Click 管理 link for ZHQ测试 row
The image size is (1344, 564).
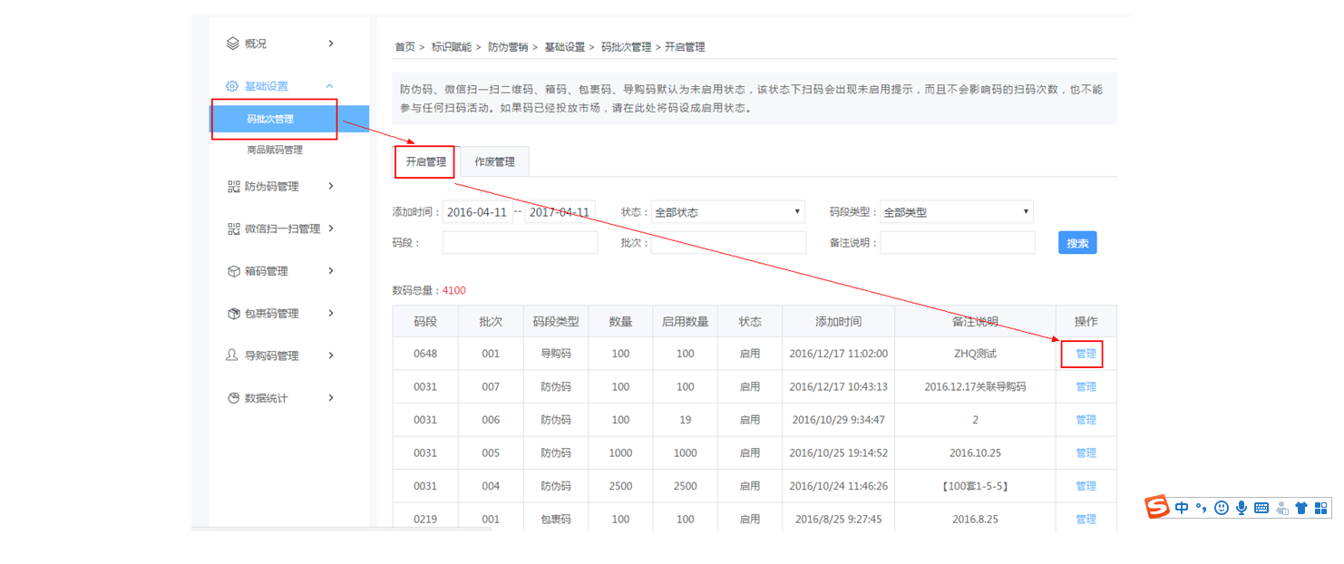point(1086,354)
